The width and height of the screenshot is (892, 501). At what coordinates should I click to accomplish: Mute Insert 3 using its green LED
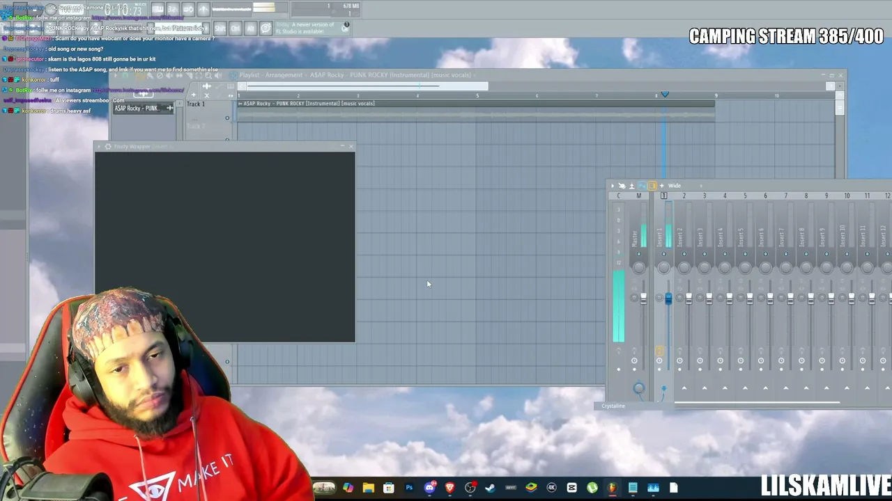pos(705,254)
